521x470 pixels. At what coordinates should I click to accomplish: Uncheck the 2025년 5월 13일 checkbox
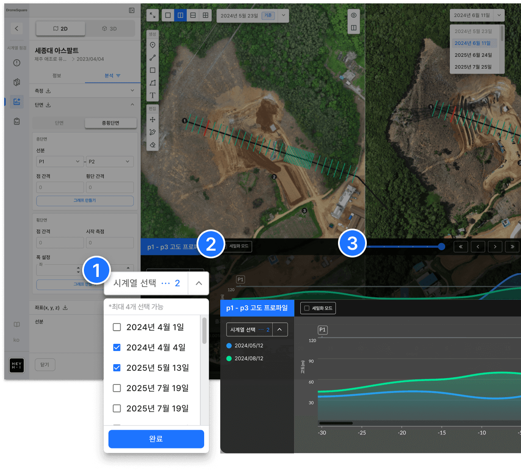point(117,368)
